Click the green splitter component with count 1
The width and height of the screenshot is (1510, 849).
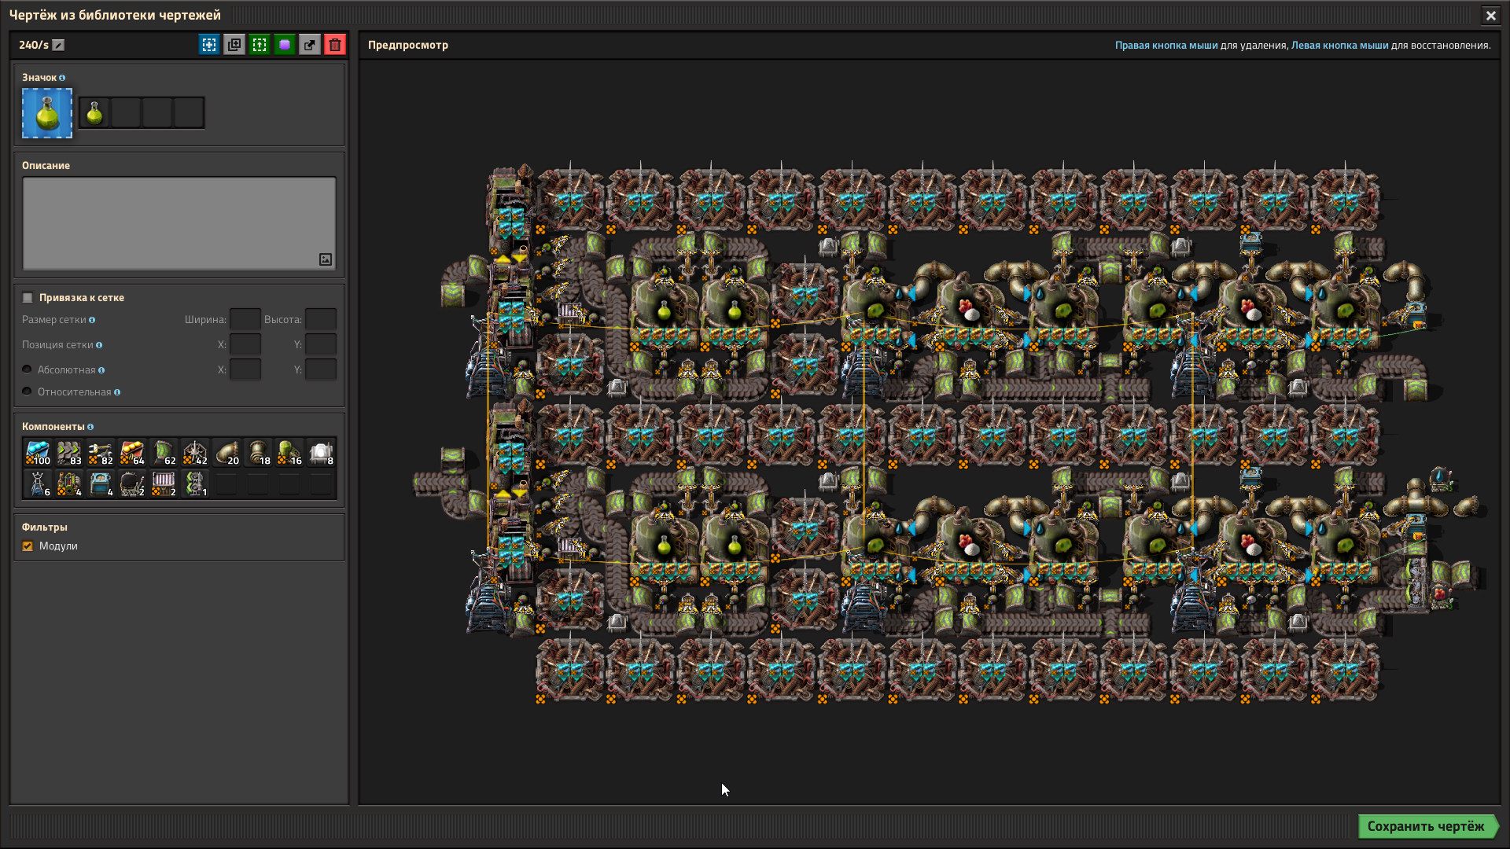point(195,484)
